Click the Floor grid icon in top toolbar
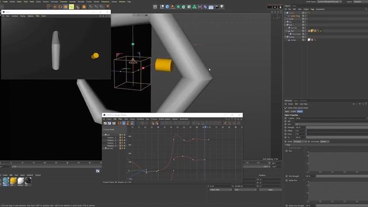This screenshot has height=207, width=368. coord(211,7)
